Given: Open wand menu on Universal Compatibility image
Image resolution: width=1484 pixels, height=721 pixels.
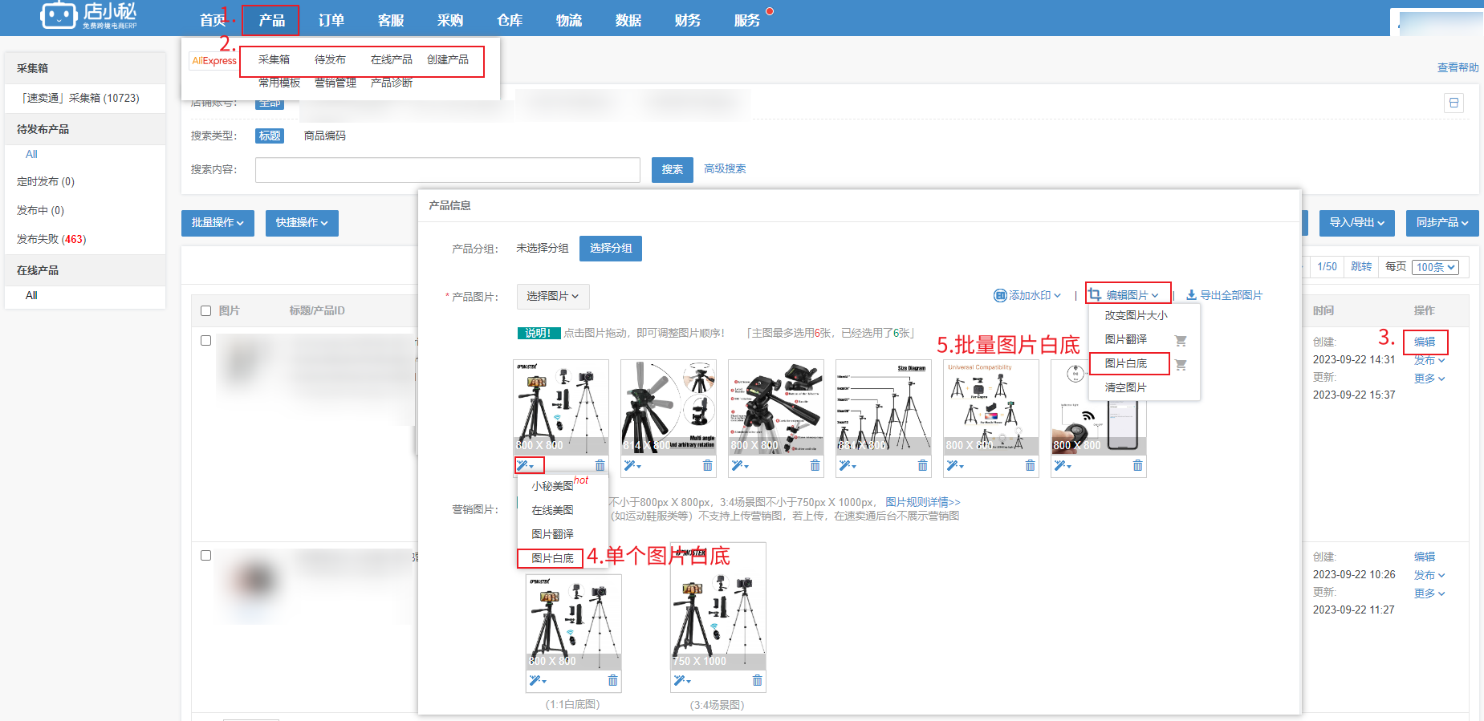Looking at the screenshot, I should tap(955, 465).
